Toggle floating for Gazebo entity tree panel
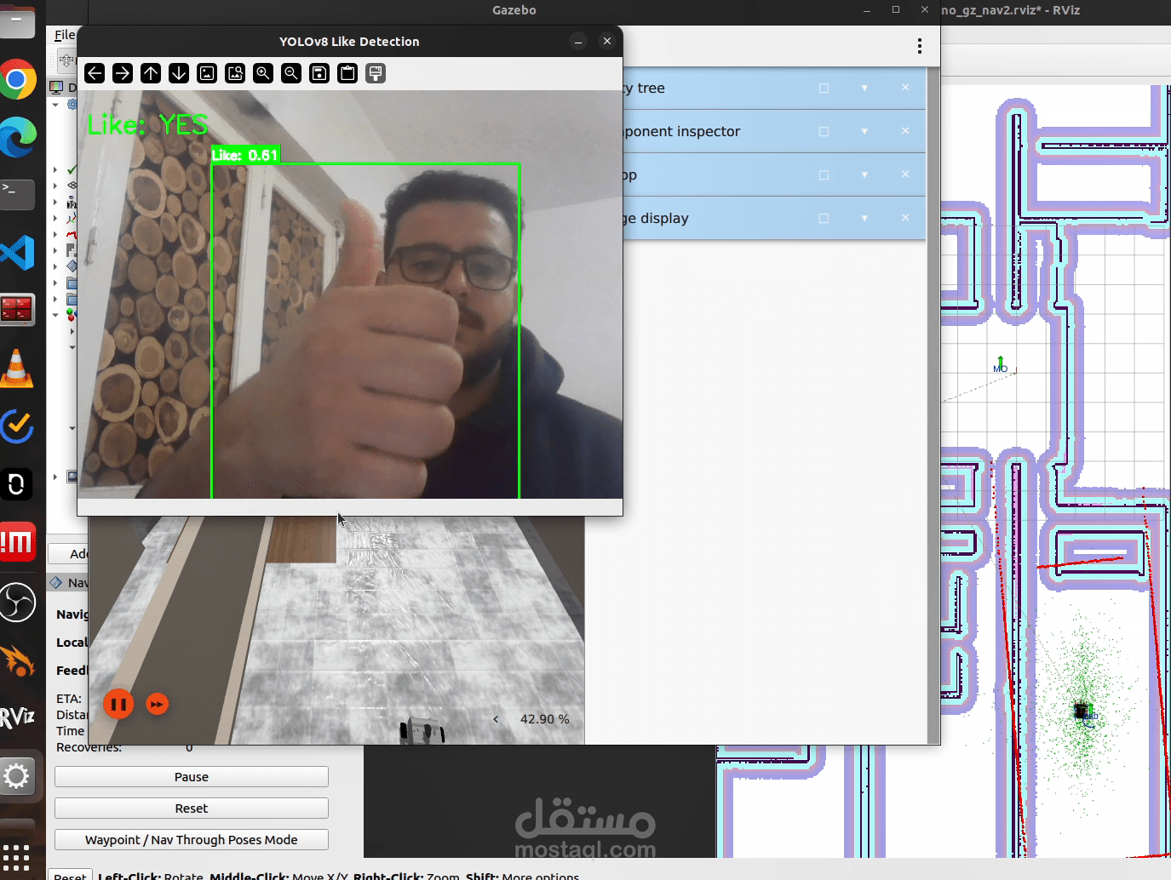This screenshot has height=880, width=1171. [824, 88]
